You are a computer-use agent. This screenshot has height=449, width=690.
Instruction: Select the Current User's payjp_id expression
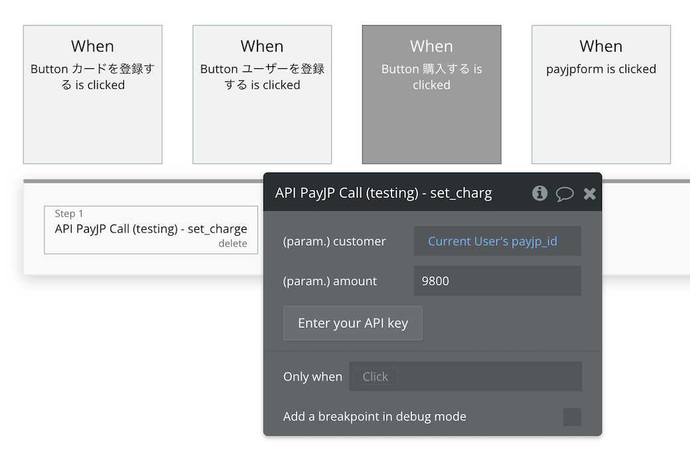coord(492,241)
